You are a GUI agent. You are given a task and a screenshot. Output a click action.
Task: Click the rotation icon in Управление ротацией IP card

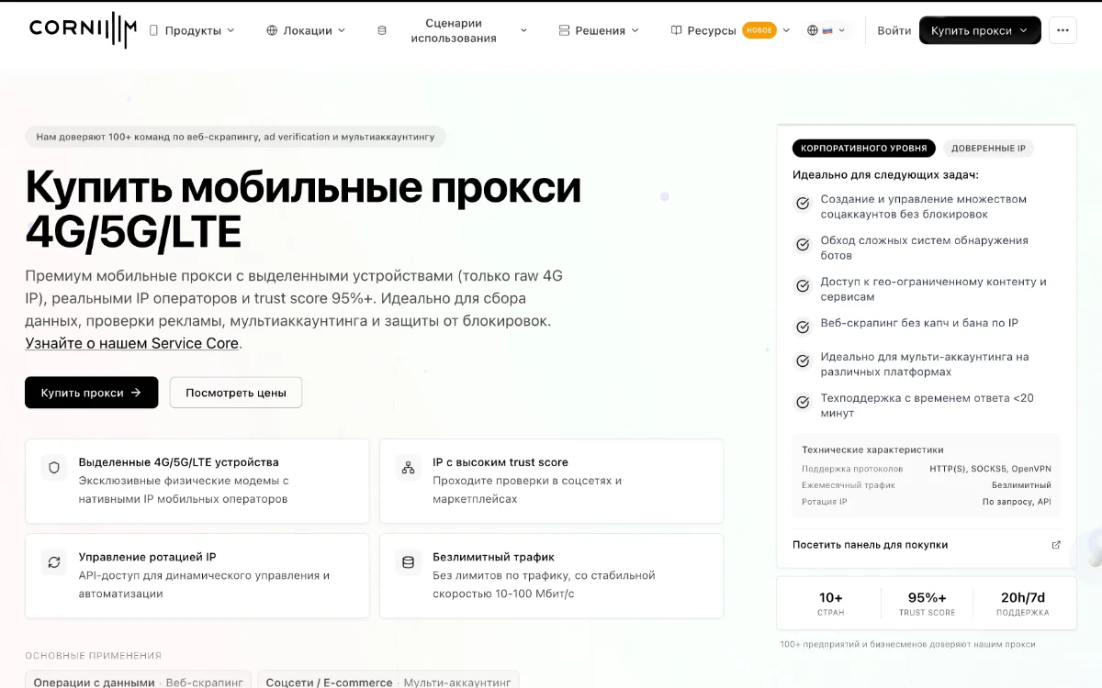pyautogui.click(x=54, y=562)
